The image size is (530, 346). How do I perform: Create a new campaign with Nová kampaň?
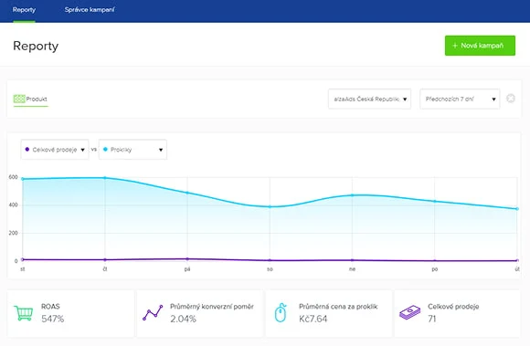click(x=480, y=46)
